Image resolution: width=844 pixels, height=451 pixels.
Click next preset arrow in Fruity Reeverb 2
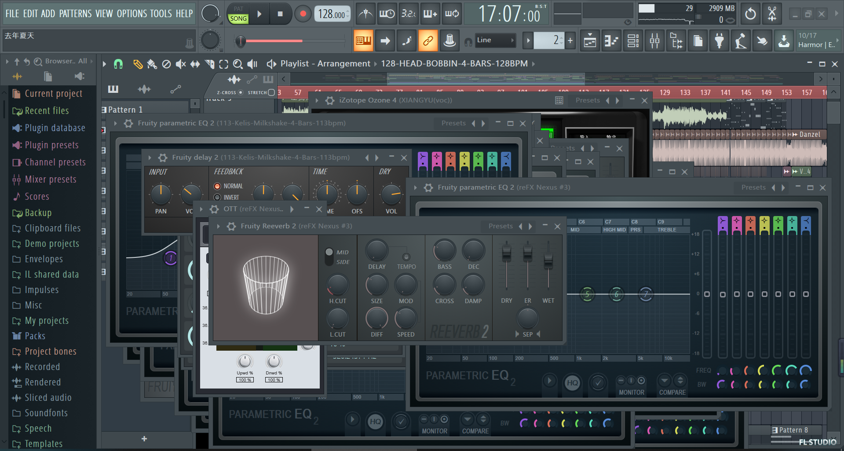pos(531,226)
